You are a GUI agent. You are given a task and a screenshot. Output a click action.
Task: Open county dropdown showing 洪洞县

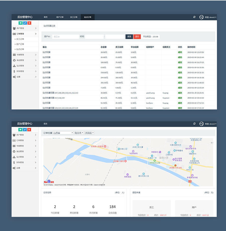click(x=89, y=133)
